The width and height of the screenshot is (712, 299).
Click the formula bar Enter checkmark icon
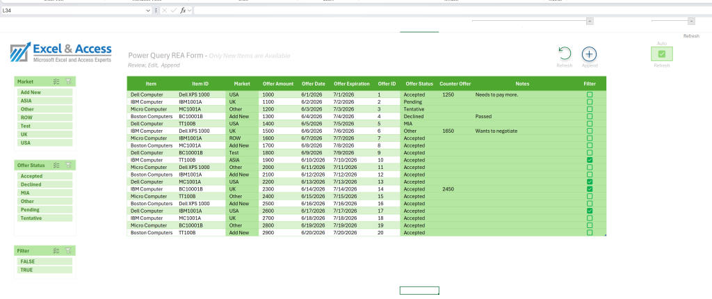pyautogui.click(x=173, y=10)
